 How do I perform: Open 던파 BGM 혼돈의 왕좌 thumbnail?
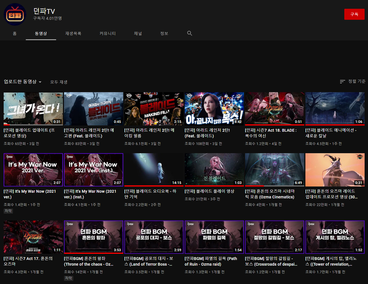pyautogui.click(x=94, y=237)
